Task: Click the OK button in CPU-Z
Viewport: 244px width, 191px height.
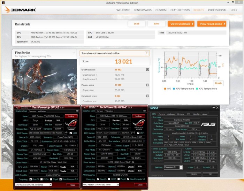Action: tap(210, 174)
